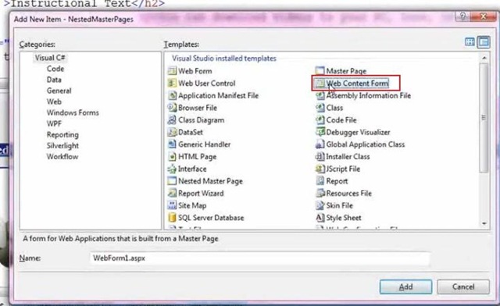Select the Report template icon
The image size is (500, 306).
(320, 181)
